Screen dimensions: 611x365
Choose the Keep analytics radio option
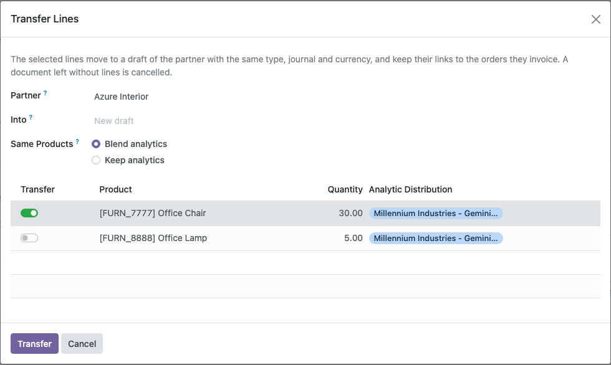96,160
